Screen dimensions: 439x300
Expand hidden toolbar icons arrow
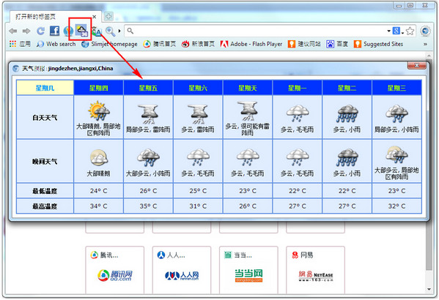coord(119,31)
